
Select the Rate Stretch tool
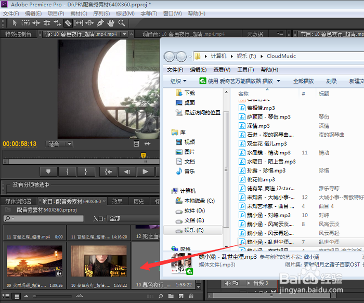[x=57, y=23]
